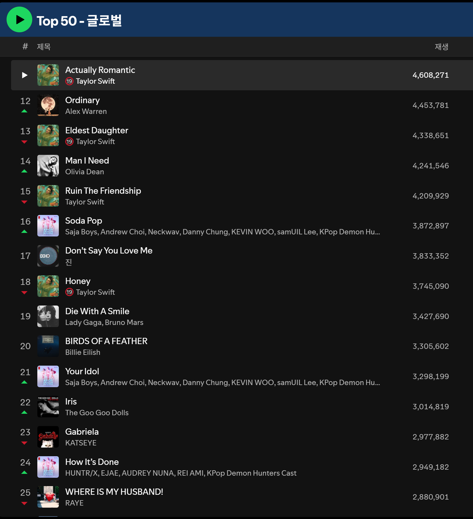Image resolution: width=473 pixels, height=519 pixels.
Task: Play the Actually Romantic track row
Action: pos(25,75)
